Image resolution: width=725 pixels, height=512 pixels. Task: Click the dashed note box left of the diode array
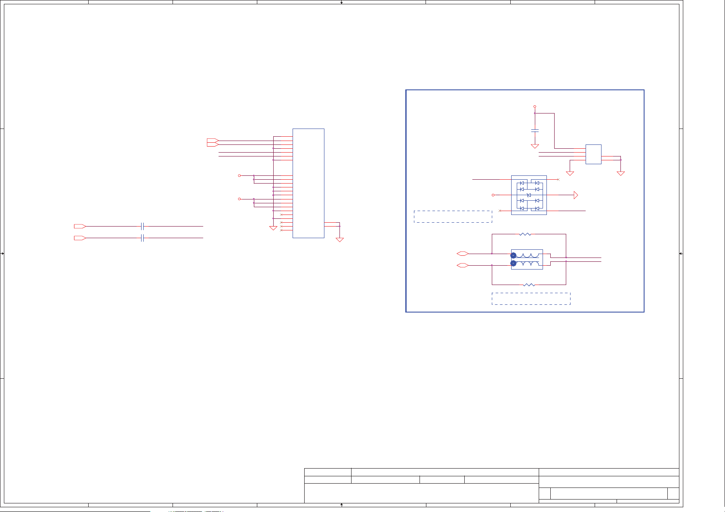point(453,217)
